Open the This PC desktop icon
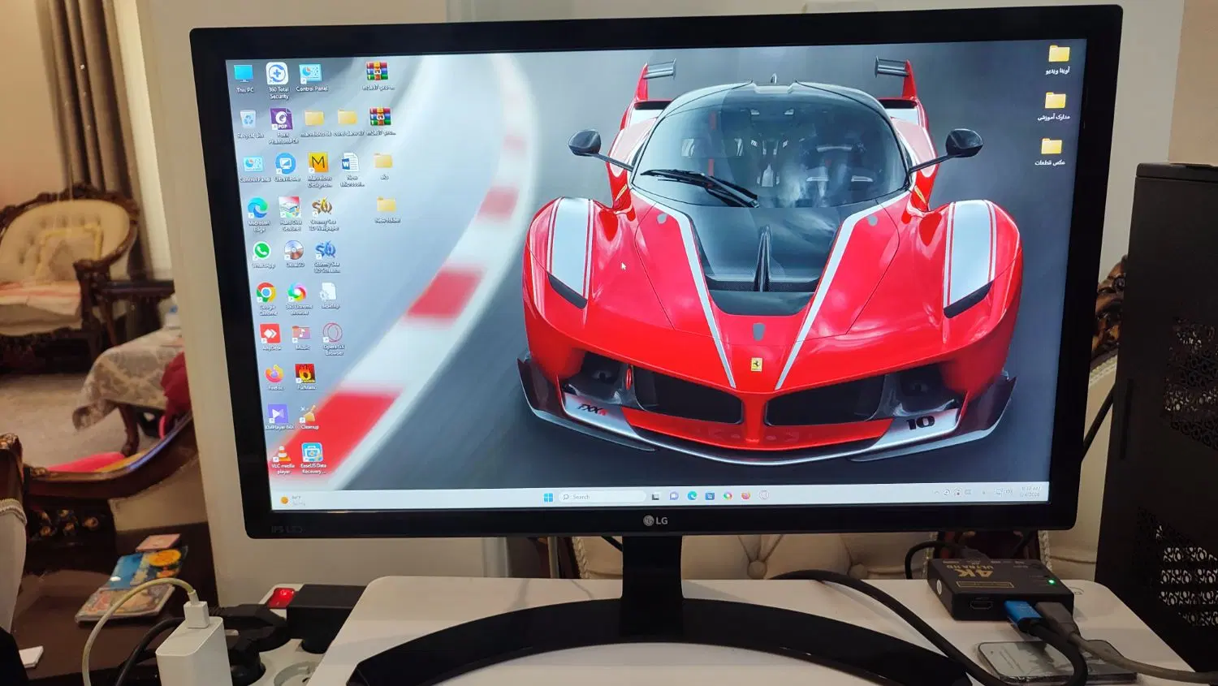 coord(244,78)
